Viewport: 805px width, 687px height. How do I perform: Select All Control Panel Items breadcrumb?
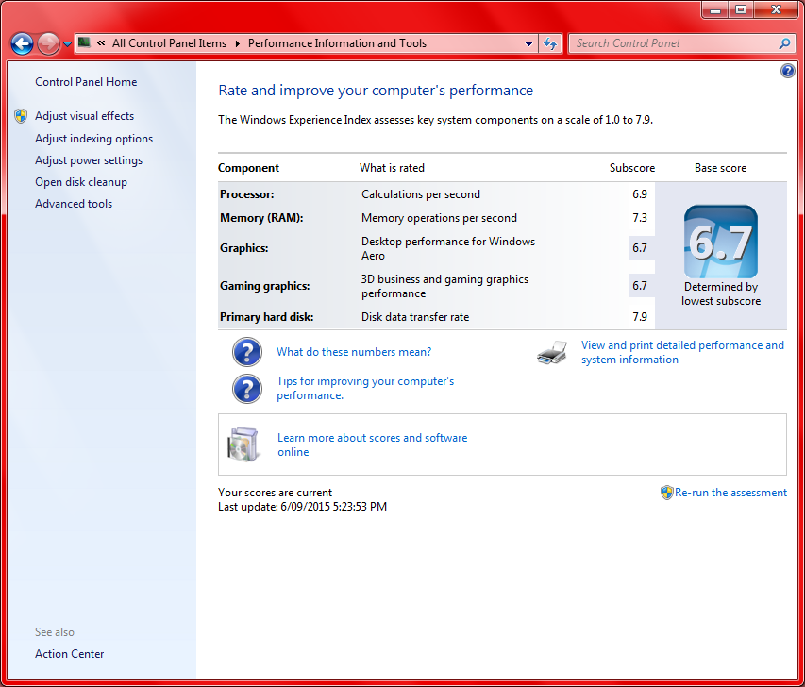[170, 43]
